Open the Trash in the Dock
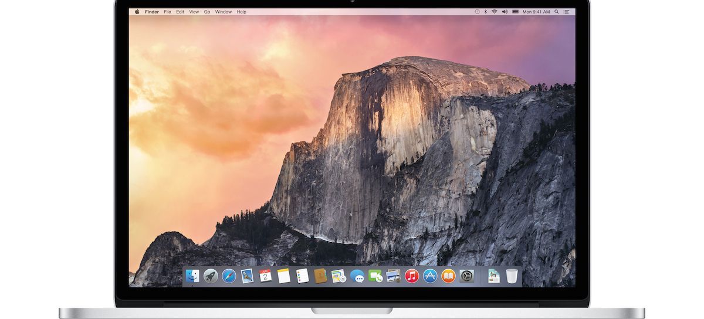704x319 pixels. 512,276
